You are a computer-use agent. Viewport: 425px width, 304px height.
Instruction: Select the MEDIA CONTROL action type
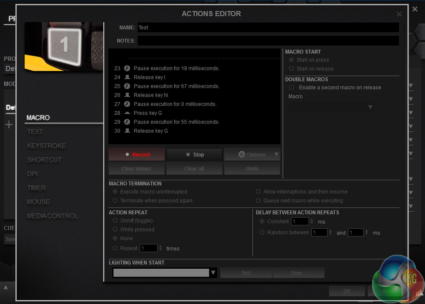pyautogui.click(x=53, y=216)
